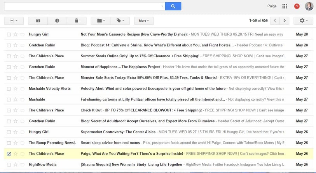Check the Summer Steals Online Only email
316x173 pixels.
9,56
